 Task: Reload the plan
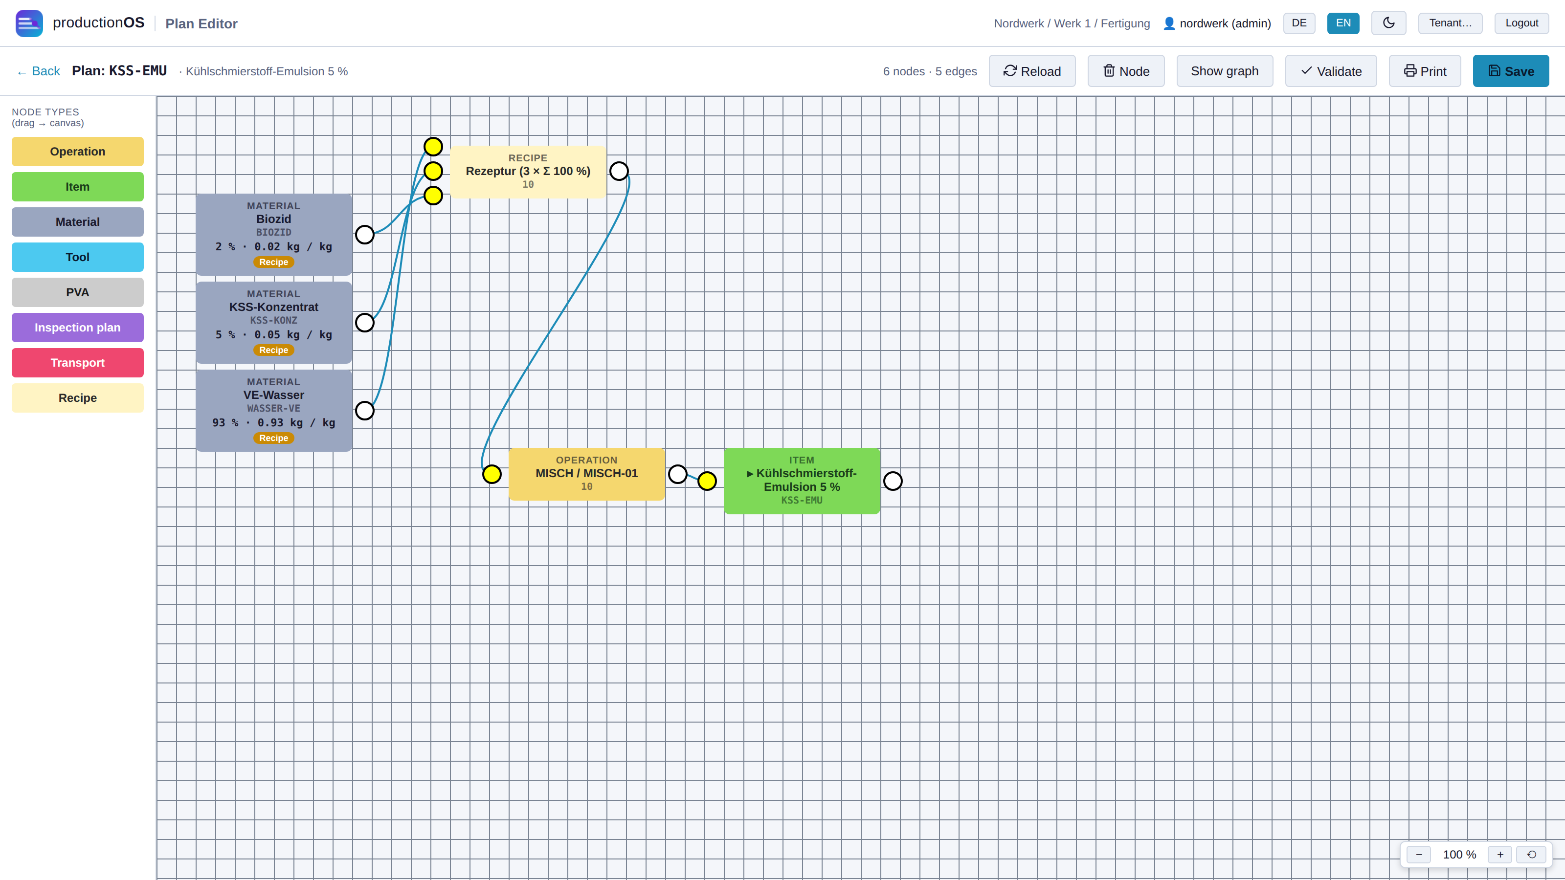(x=1031, y=71)
